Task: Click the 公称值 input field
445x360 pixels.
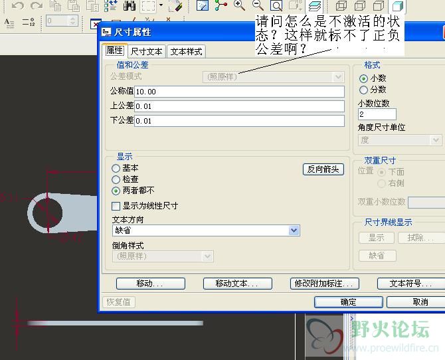Action: 239,92
